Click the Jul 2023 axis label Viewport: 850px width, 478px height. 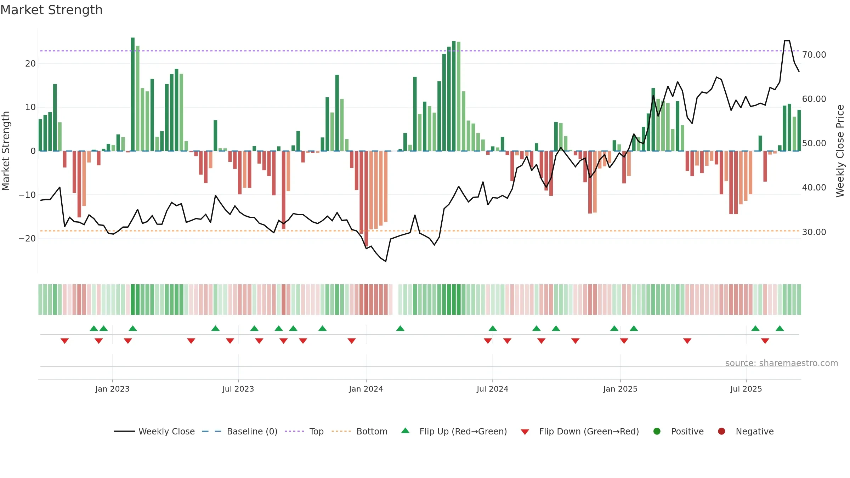tap(238, 389)
